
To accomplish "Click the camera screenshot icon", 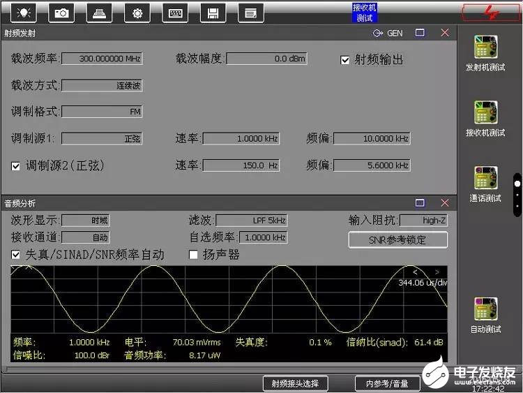I will [x=61, y=13].
